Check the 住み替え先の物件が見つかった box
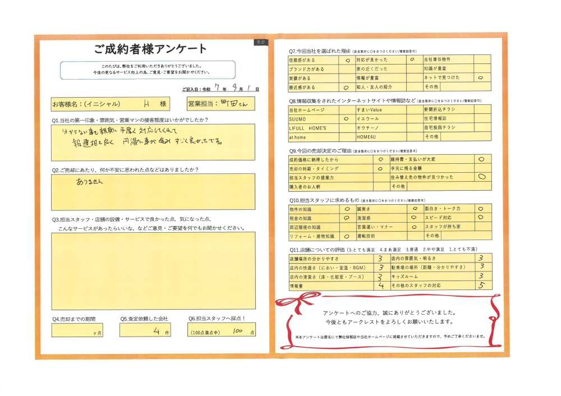The height and width of the screenshot is (396, 561). pos(482,177)
